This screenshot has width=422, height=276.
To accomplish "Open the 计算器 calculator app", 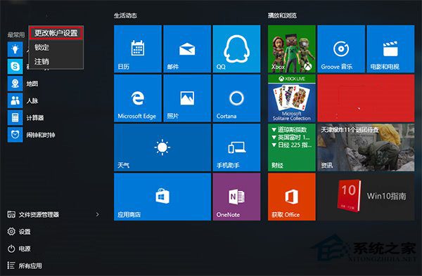I will 26,118.
